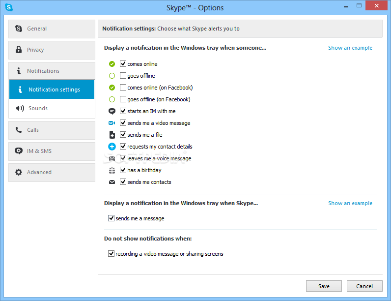391x301 pixels.
Task: Toggle has a birthday checkbox
Action: (123, 170)
